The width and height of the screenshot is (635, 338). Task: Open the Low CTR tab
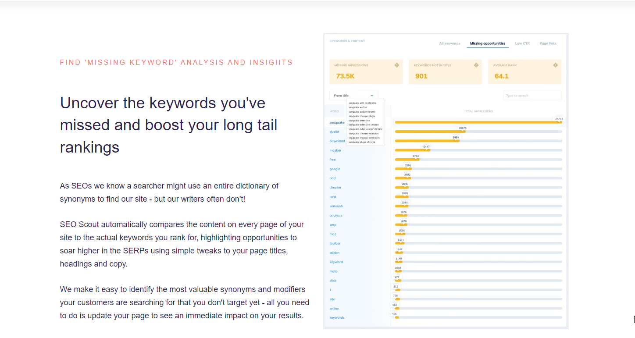coord(522,43)
